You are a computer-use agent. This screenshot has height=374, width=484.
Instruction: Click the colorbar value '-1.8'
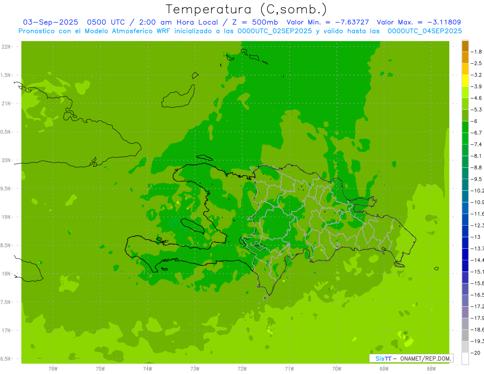point(477,52)
